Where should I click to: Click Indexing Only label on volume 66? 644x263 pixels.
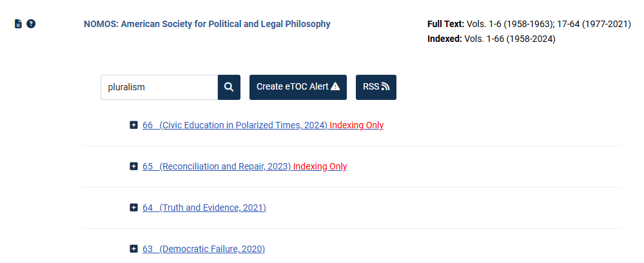point(356,125)
